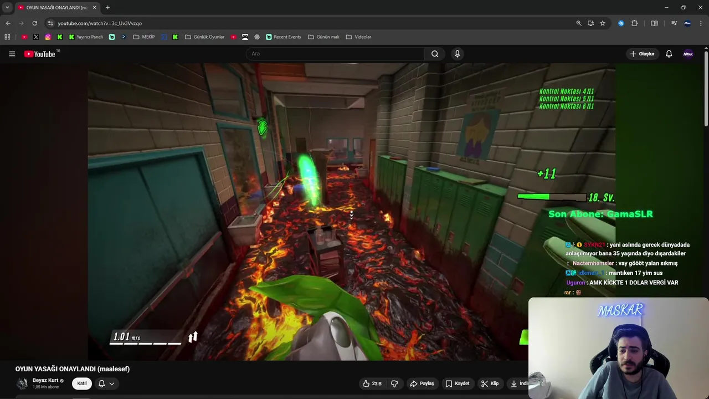This screenshot has height=399, width=709.
Task: Start voice search with the microphone icon
Action: [x=457, y=54]
